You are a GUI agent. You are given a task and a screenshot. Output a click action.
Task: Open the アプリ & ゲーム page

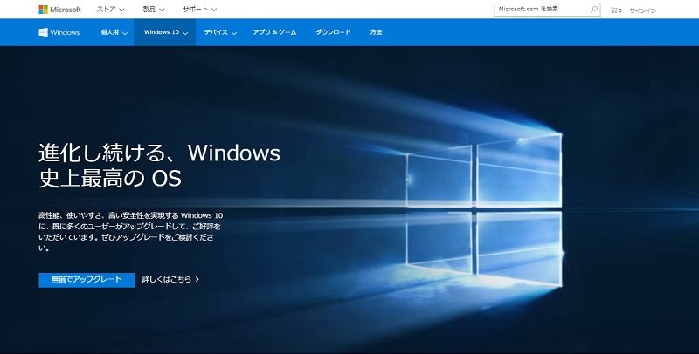pyautogui.click(x=274, y=32)
